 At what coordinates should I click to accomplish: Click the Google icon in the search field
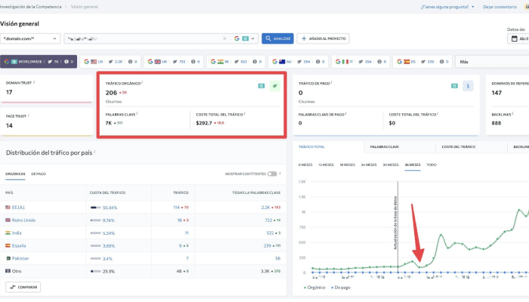(x=237, y=39)
